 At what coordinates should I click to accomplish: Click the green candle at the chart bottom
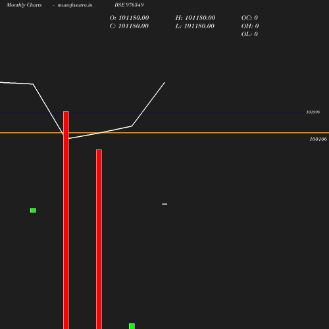(132, 326)
